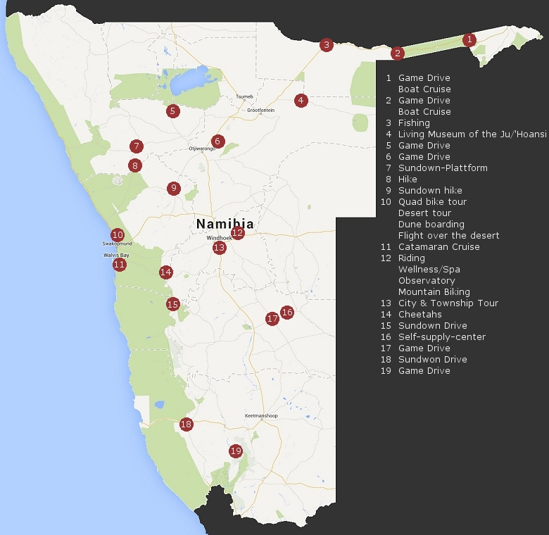
Task: Select marker 15 near the Namib park
Action: pyautogui.click(x=173, y=304)
